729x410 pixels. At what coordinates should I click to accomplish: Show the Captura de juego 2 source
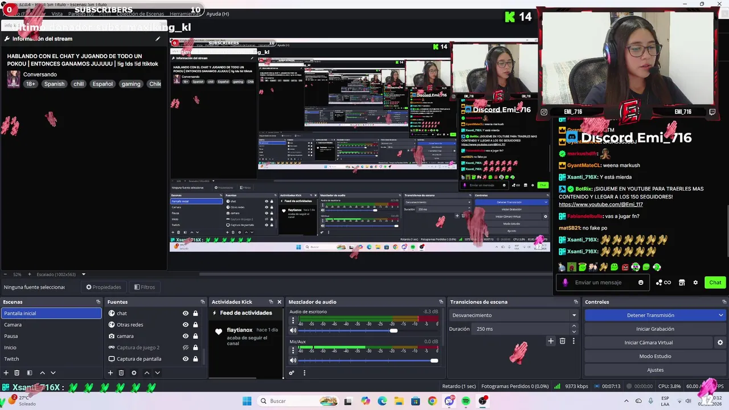pos(185,347)
